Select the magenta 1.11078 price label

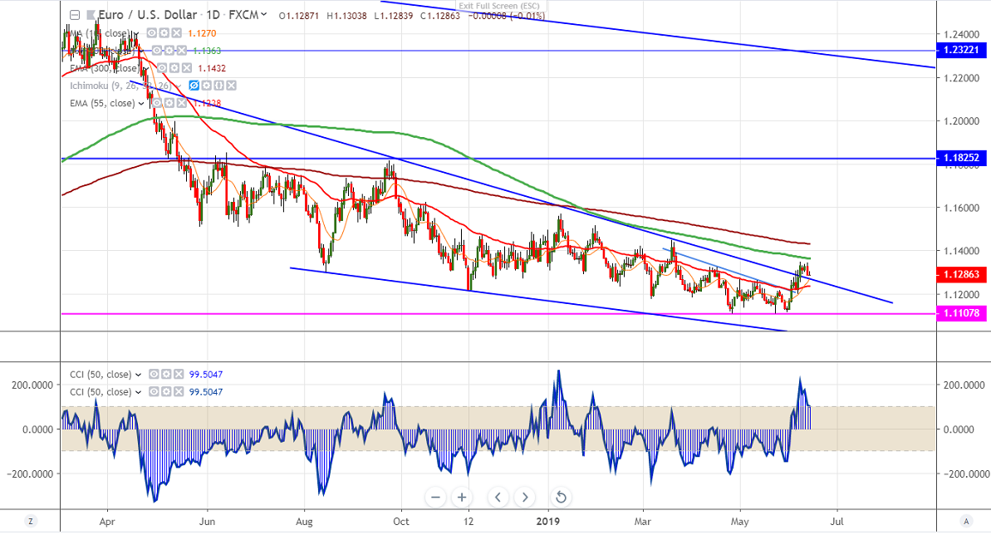click(x=961, y=313)
